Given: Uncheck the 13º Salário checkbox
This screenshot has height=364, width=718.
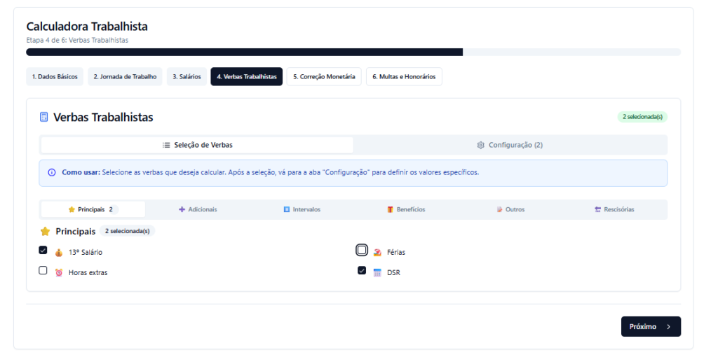Looking at the screenshot, I should pos(43,250).
